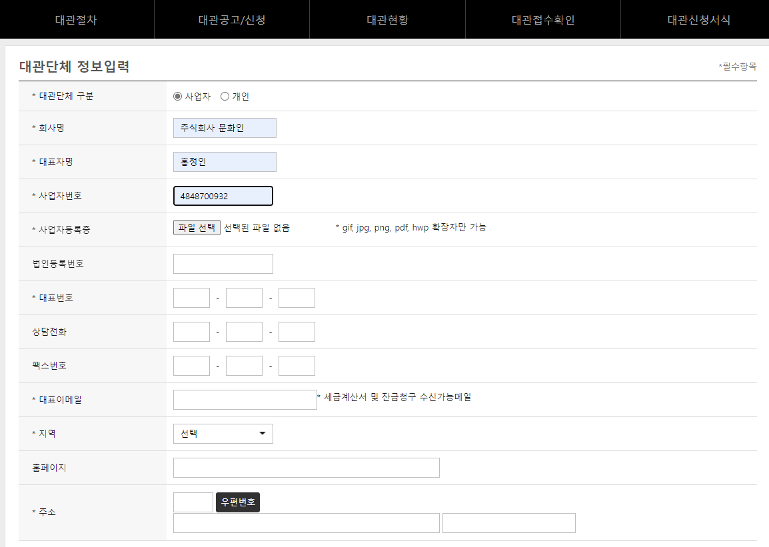Open the 대관접수확인 tab
Screen dimensions: 769x547
pos(543,19)
